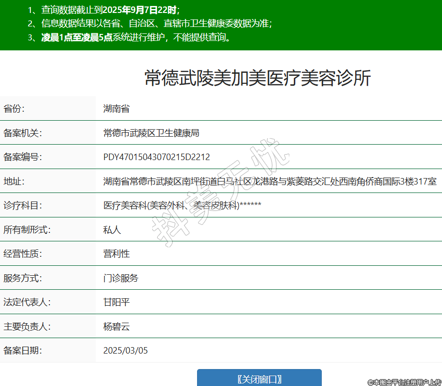This screenshot has height=386, width=442.
Task: Click the business nature value 营利性
Action: tap(116, 254)
